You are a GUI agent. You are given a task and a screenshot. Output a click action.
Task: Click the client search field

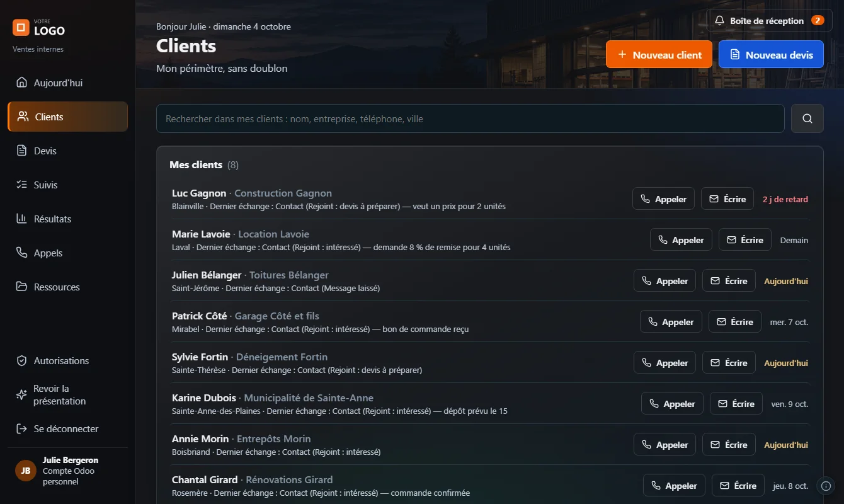pyautogui.click(x=470, y=118)
